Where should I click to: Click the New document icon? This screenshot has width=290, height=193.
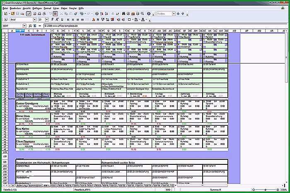click(6, 14)
